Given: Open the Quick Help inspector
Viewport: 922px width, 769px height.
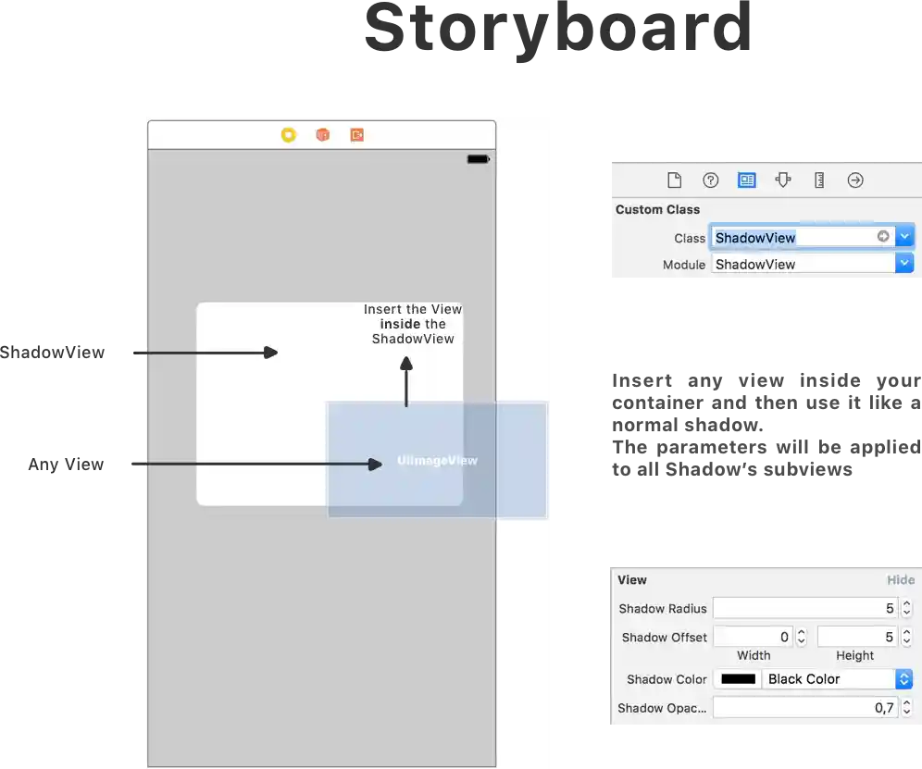Looking at the screenshot, I should [x=710, y=180].
